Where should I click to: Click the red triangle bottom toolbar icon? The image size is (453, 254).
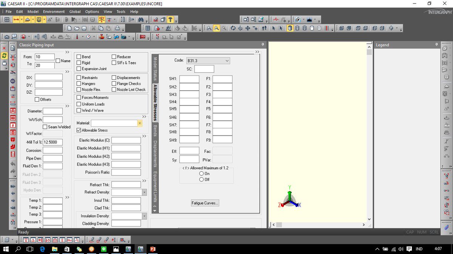click(33, 240)
